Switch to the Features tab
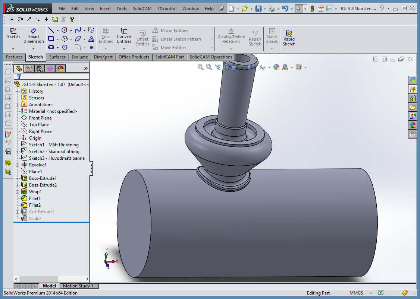The width and height of the screenshot is (420, 299). click(14, 57)
